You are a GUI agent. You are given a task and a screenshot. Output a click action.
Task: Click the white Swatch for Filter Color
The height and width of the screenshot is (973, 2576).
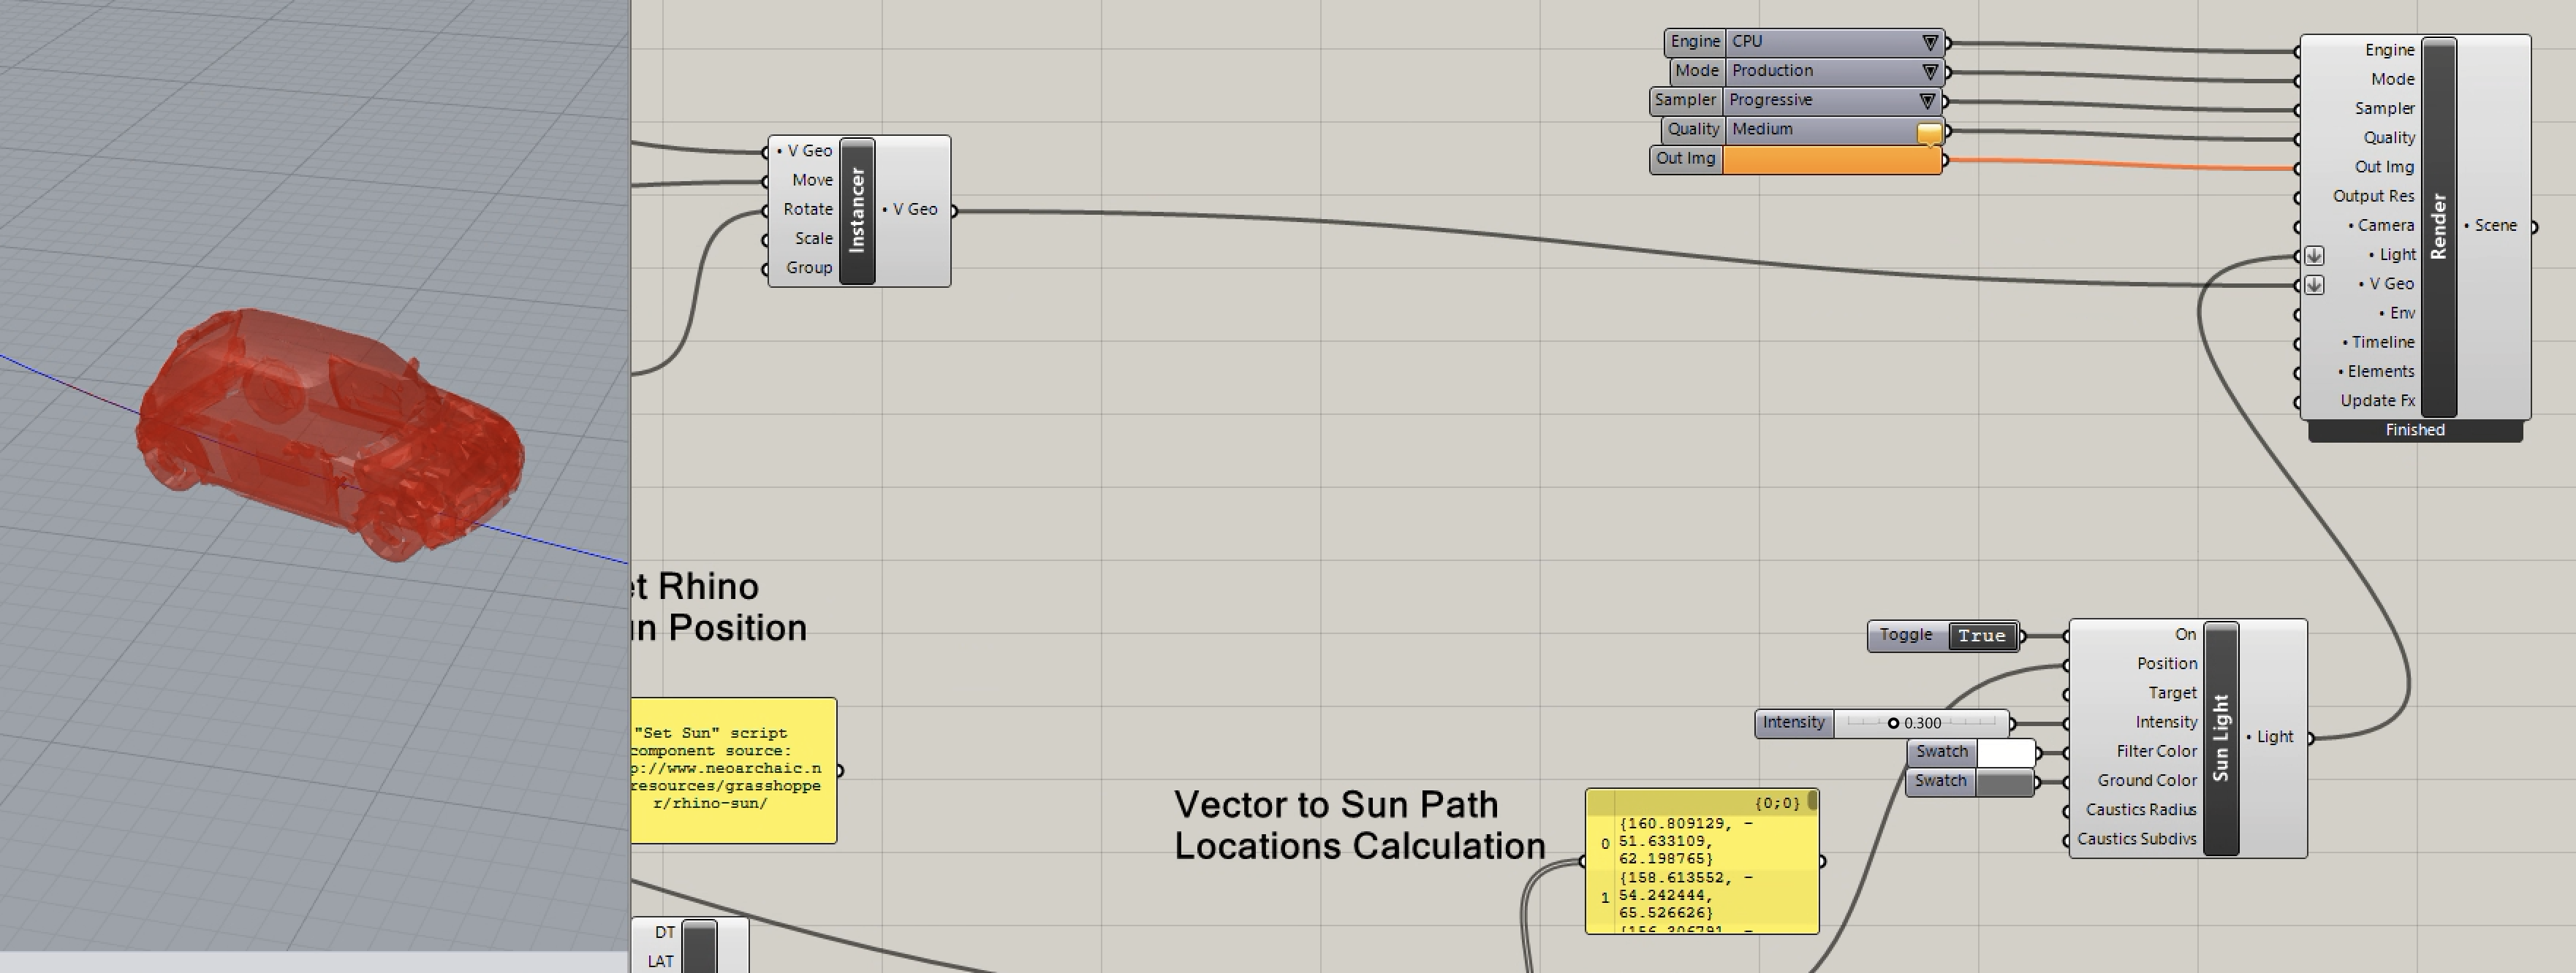pyautogui.click(x=2005, y=752)
